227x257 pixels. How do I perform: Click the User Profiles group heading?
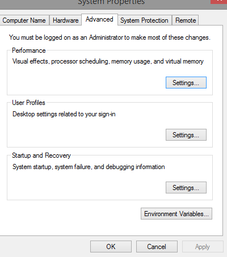(x=28, y=103)
